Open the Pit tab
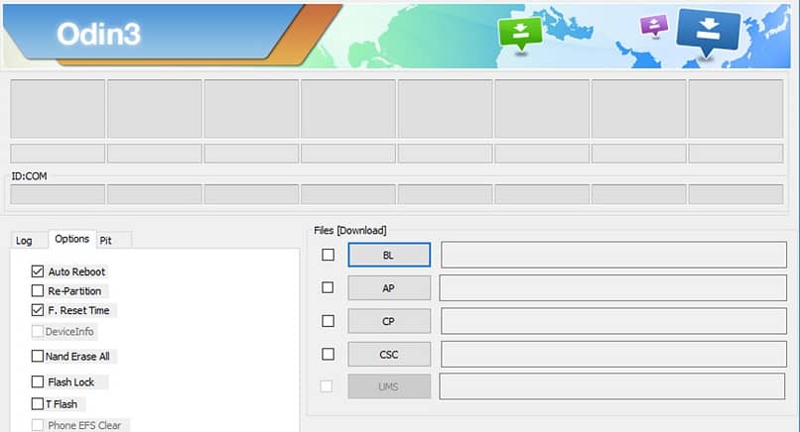Viewport: 800px width, 432px height. 105,241
